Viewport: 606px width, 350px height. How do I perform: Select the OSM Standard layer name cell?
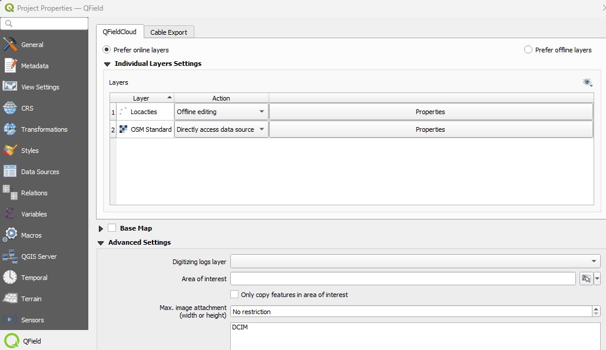(x=145, y=129)
